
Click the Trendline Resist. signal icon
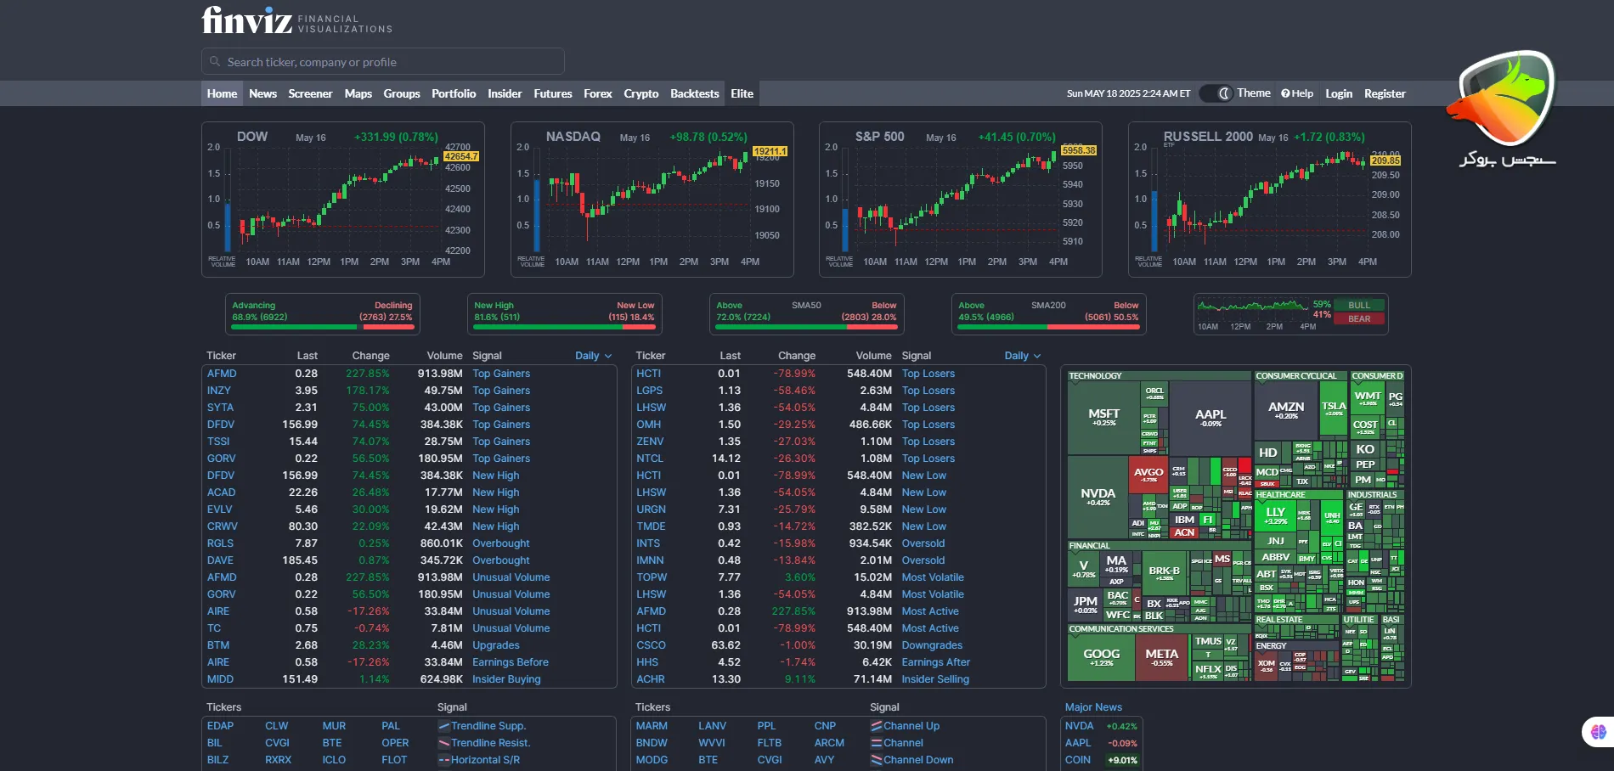[443, 743]
